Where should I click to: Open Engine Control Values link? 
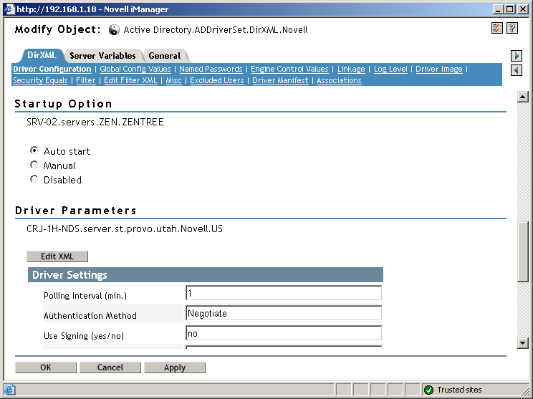[x=289, y=69]
